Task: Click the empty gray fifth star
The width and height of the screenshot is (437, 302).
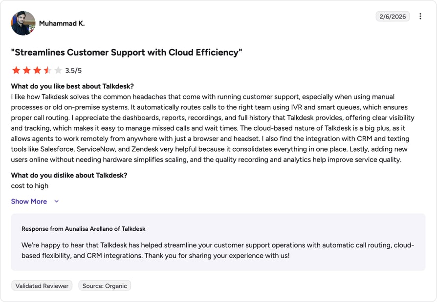Action: coord(58,70)
